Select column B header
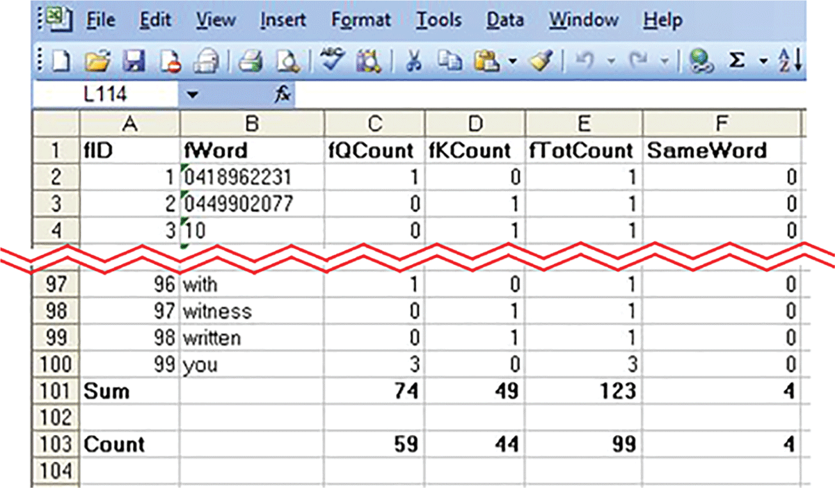This screenshot has height=488, width=835. click(252, 124)
